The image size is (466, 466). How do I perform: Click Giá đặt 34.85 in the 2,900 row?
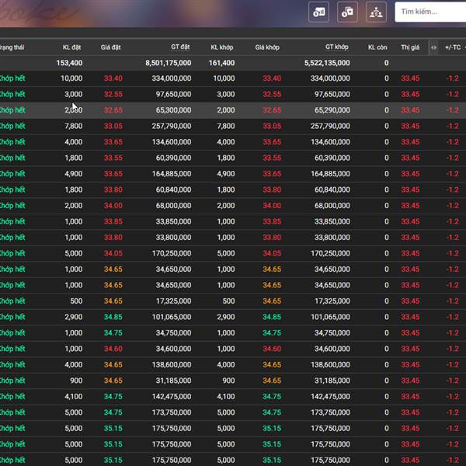pyautogui.click(x=113, y=317)
